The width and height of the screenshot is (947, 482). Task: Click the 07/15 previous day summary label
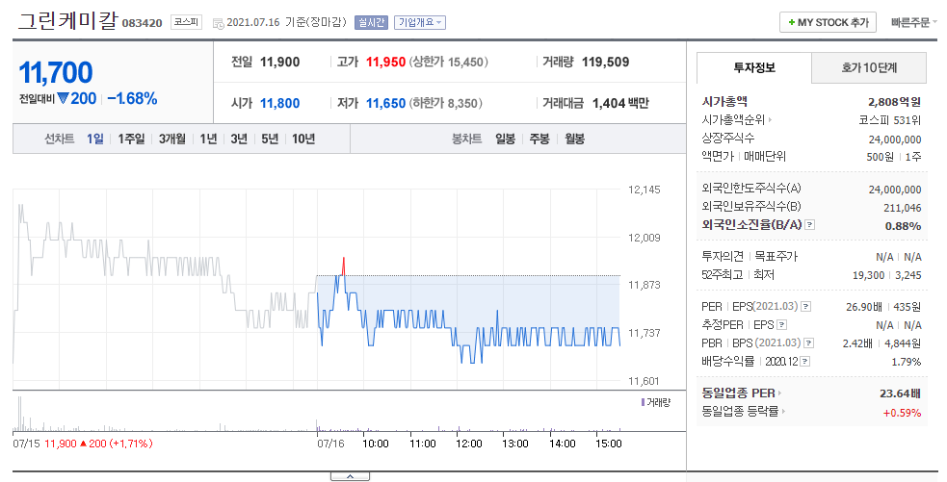point(26,444)
